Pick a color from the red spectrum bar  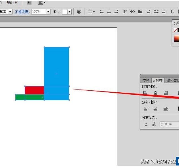[x=176, y=39]
